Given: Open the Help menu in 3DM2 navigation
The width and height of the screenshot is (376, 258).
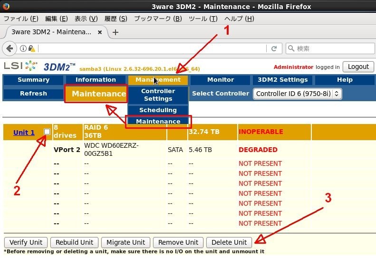Looking at the screenshot, I should (345, 80).
